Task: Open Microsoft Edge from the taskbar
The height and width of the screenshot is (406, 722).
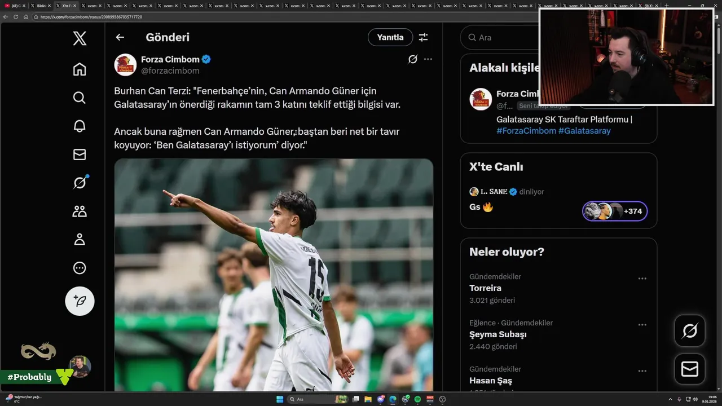Action: (393, 399)
